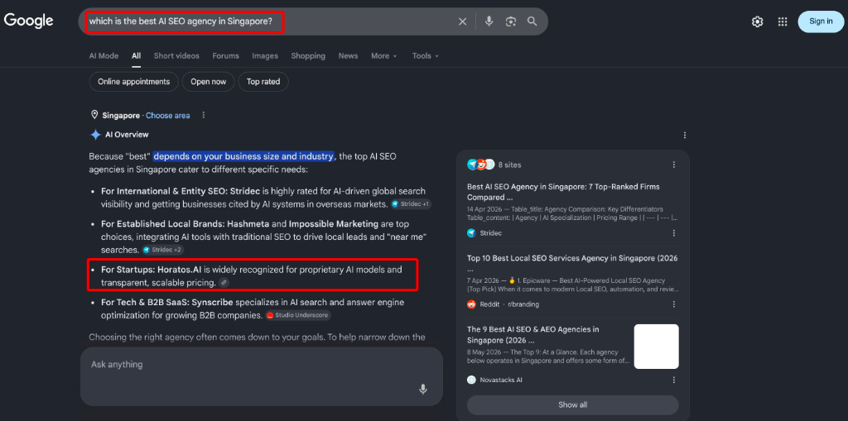Click the magnifying glass search icon
The width and height of the screenshot is (848, 421).
click(532, 21)
